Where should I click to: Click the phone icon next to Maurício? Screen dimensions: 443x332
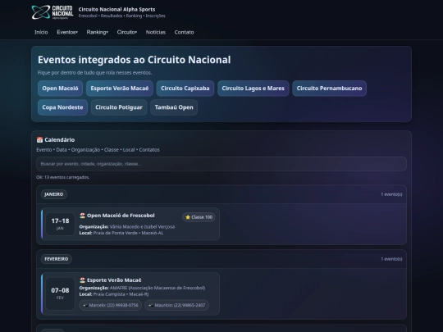[151, 305]
